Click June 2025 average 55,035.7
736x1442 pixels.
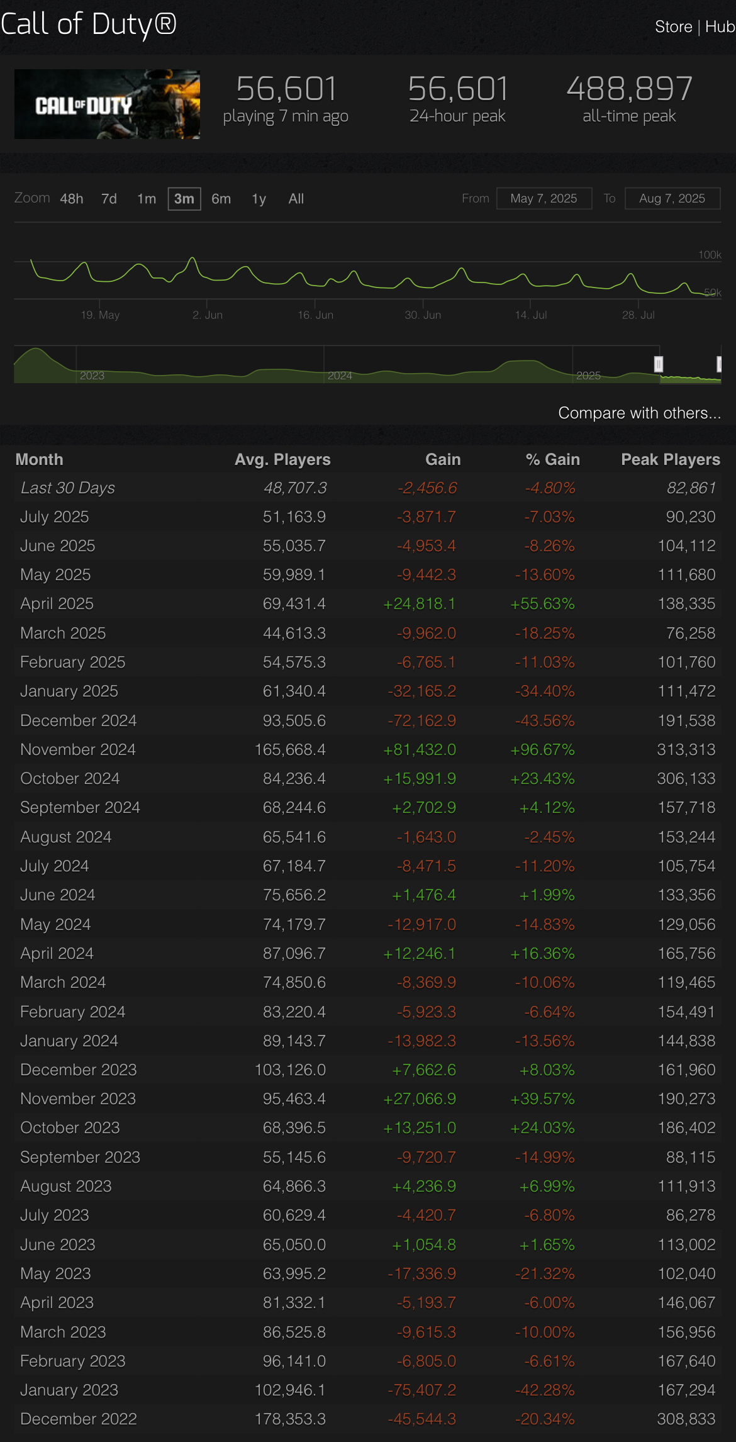tap(294, 545)
